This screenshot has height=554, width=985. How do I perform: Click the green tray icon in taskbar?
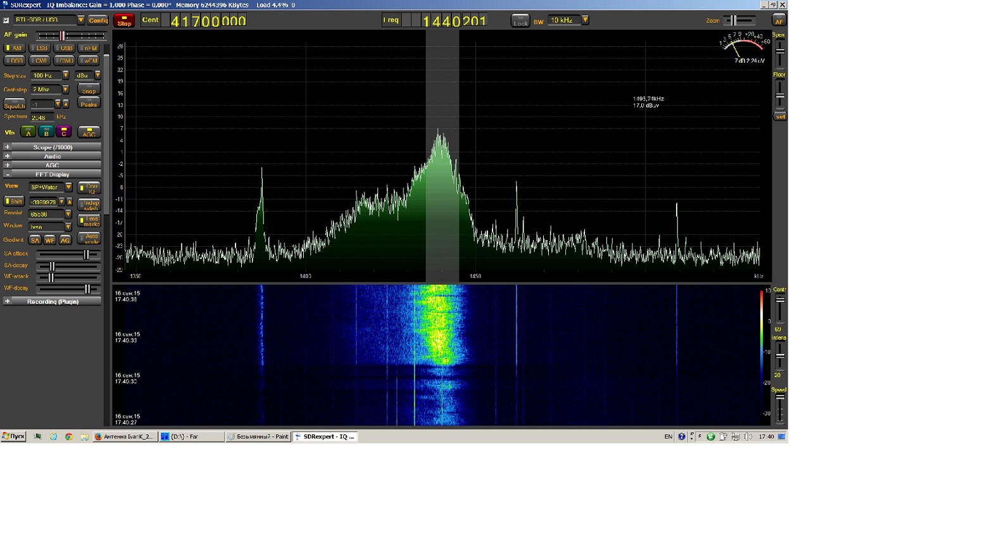click(x=710, y=437)
